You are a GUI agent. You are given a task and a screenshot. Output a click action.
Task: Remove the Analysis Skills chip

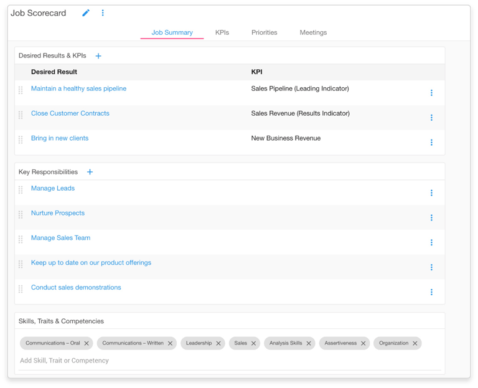point(309,343)
